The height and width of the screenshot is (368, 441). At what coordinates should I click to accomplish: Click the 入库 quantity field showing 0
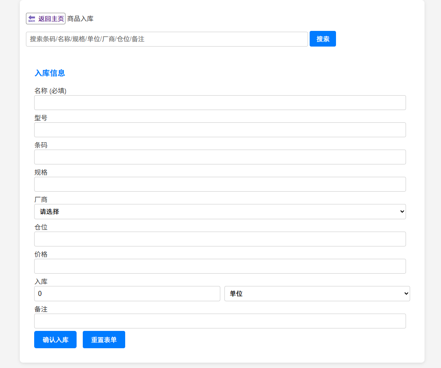pyautogui.click(x=127, y=294)
